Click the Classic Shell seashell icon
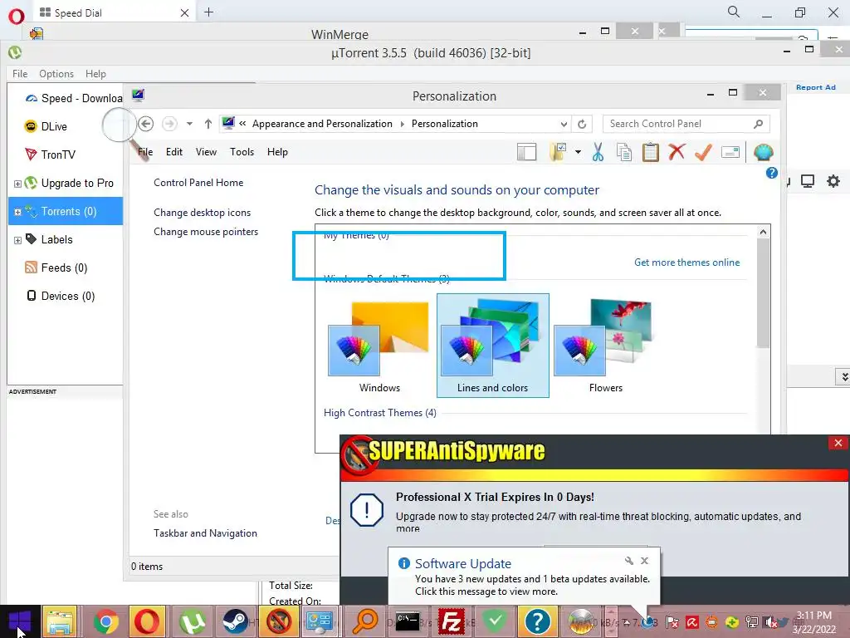850x638 pixels. [x=763, y=153]
